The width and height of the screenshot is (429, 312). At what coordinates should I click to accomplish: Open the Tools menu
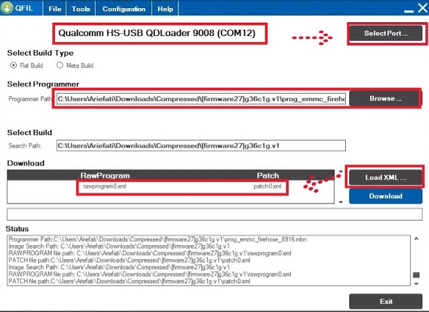[80, 9]
